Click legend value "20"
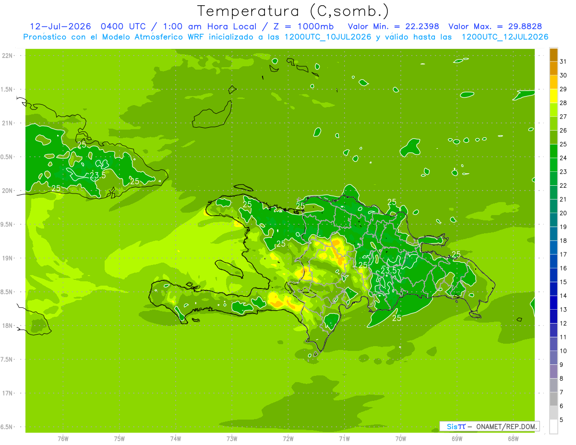The image size is (576, 445). coord(564,213)
